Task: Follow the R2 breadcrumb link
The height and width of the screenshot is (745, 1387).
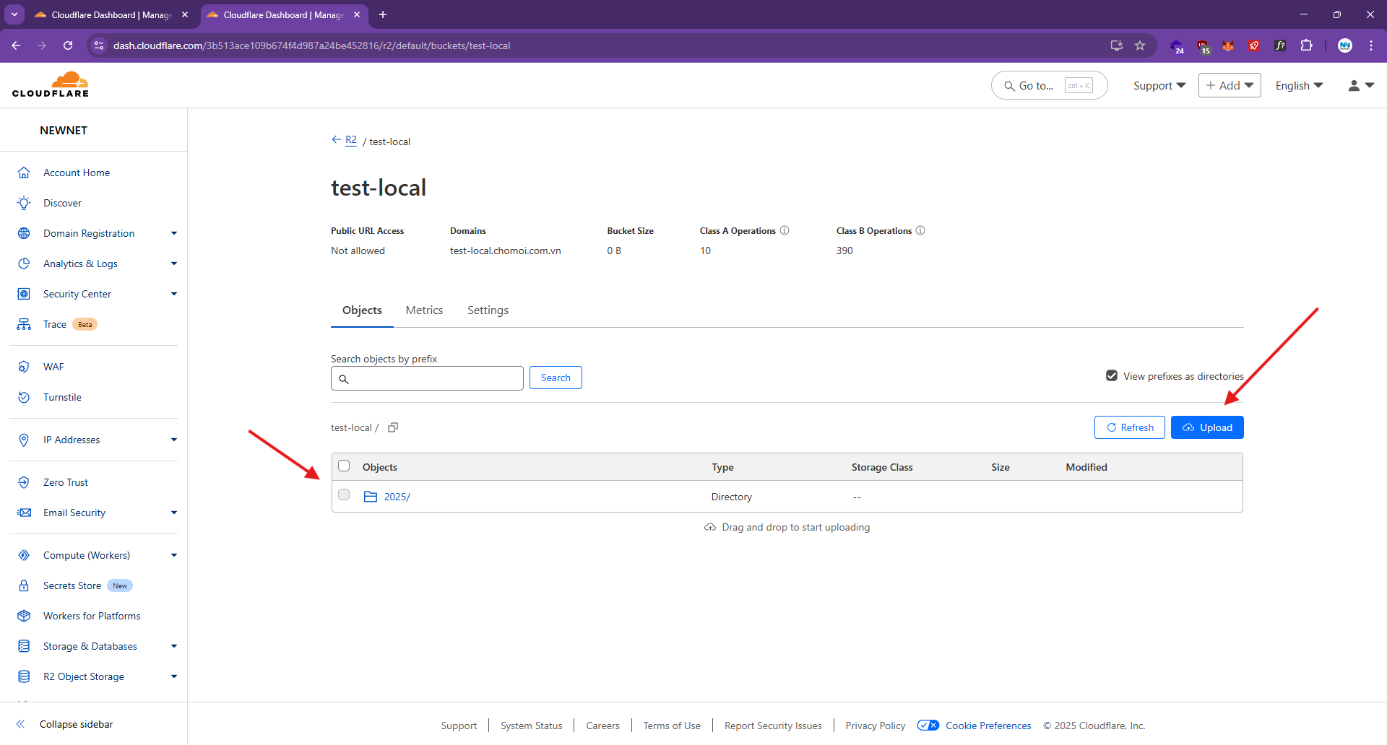Action: [351, 140]
